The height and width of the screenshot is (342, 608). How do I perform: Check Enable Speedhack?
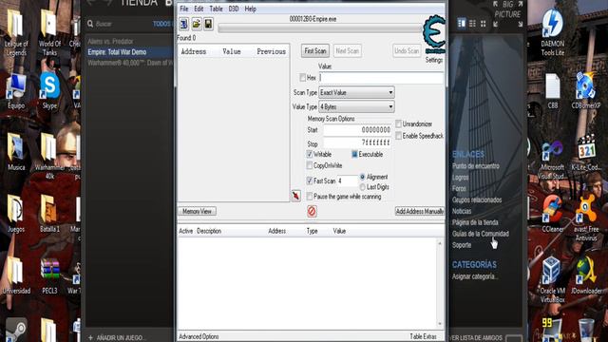click(x=399, y=136)
